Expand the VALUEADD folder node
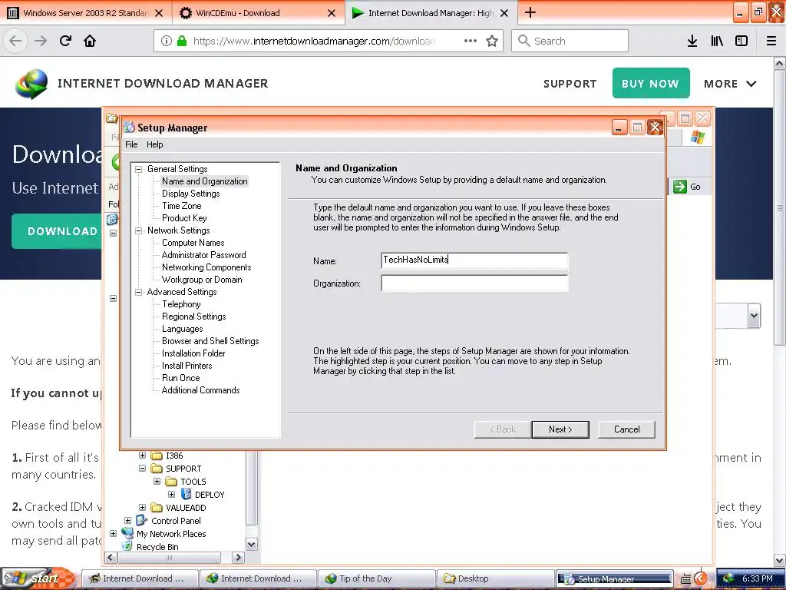 point(142,507)
